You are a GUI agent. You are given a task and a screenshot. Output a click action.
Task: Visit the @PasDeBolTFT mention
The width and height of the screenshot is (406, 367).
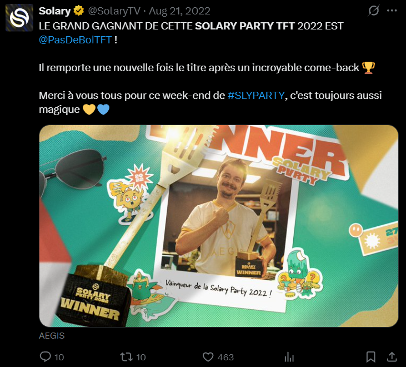click(75, 39)
